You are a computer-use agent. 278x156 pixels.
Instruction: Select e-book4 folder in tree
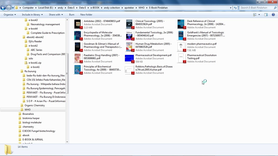pyautogui.click(x=33, y=28)
